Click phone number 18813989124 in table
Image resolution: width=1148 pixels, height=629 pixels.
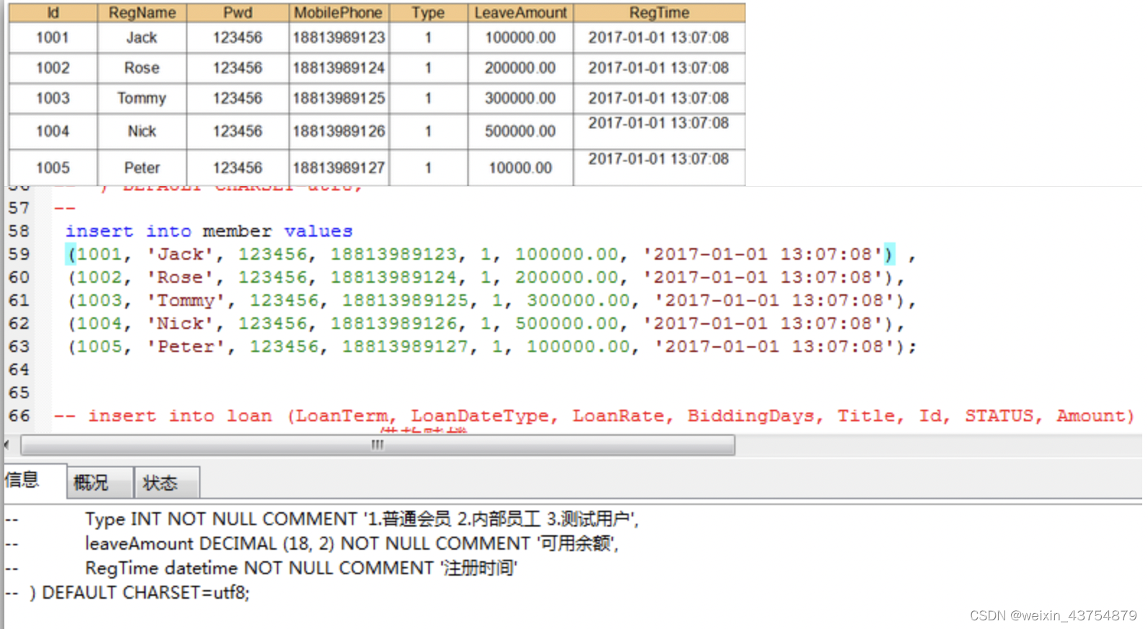coord(339,68)
